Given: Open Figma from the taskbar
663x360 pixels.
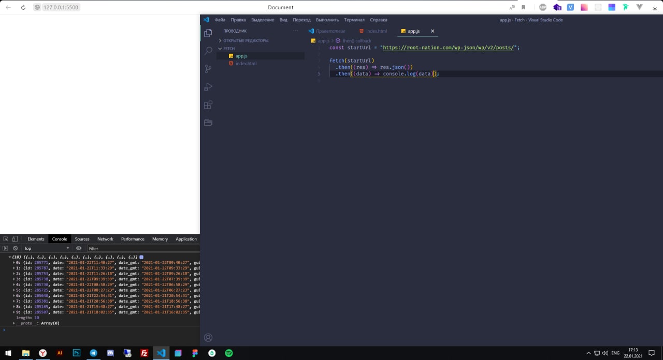Looking at the screenshot, I should click(195, 353).
